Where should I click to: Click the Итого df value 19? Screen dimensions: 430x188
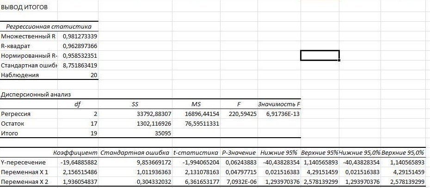pos(78,133)
